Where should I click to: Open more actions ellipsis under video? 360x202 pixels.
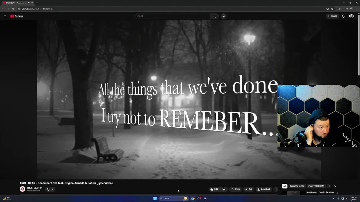click(x=276, y=189)
